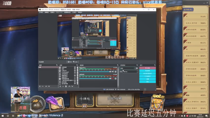210x118 pixels.
Task: Open the 渐变 scene transition dropdown
Action: click(127, 68)
